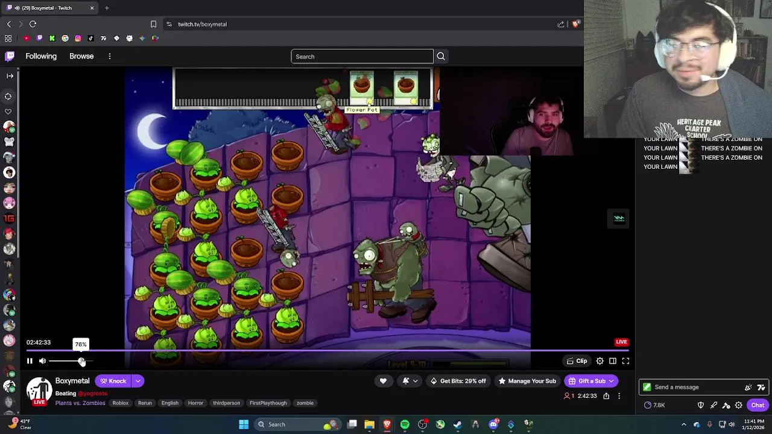Mute the stream with the speaker icon
This screenshot has width=772, height=434.
[x=42, y=361]
